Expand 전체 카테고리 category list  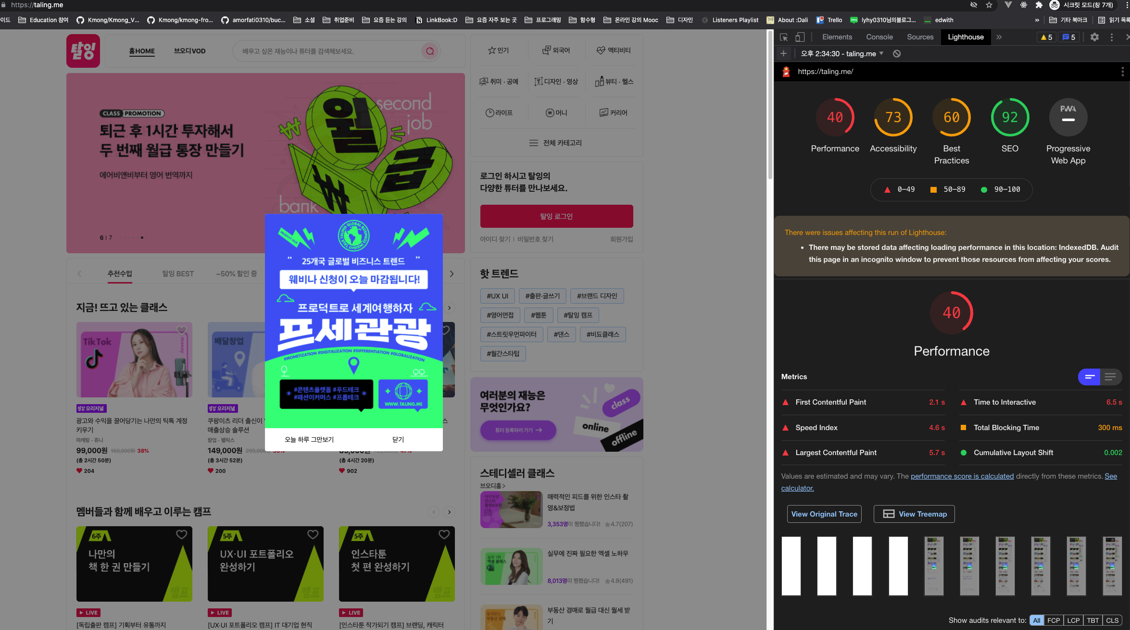556,143
